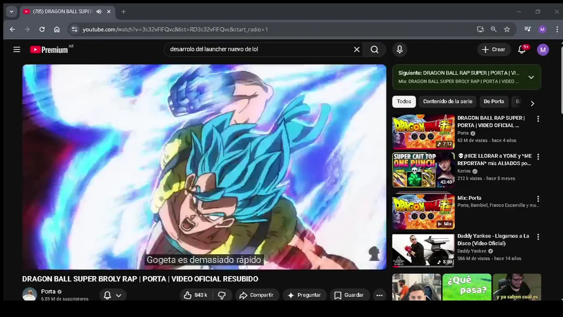Image resolution: width=563 pixels, height=317 pixels.
Task: Reload the page
Action: pos(42,29)
